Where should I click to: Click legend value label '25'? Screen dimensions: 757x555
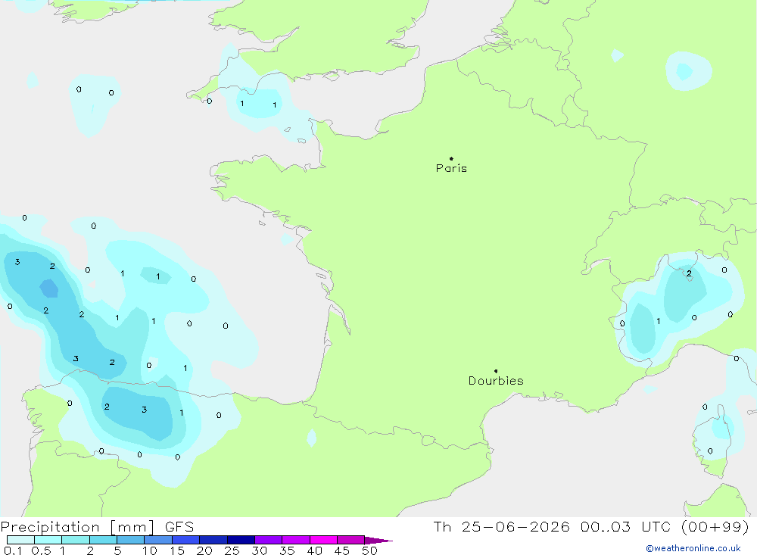232,550
